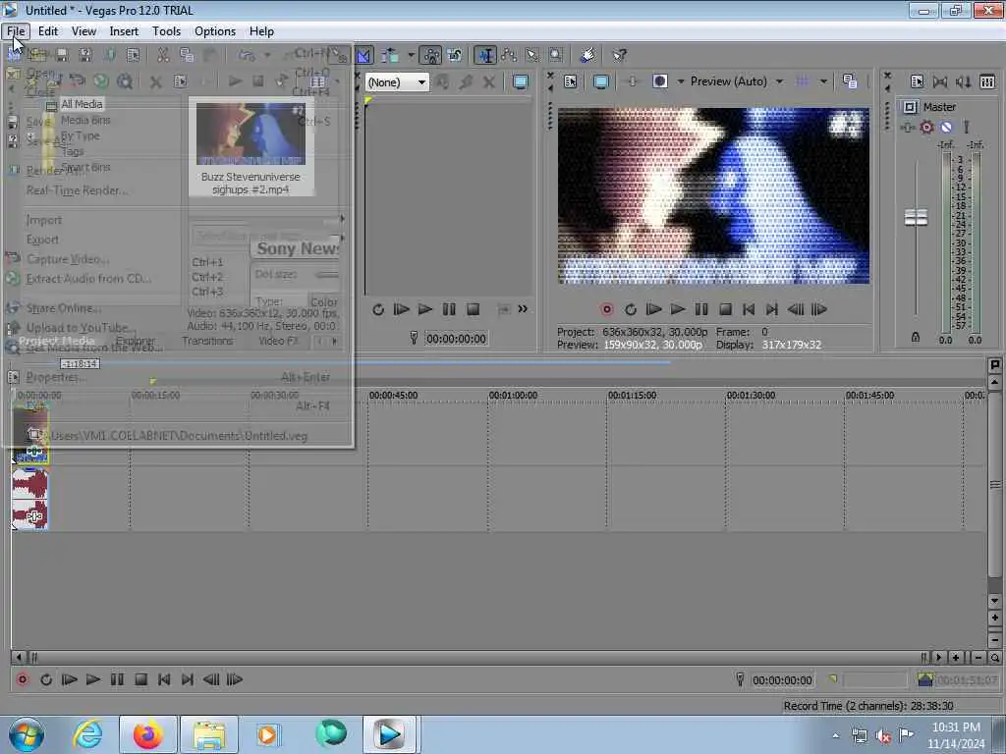Select the Selection Edit tool

coord(532,55)
